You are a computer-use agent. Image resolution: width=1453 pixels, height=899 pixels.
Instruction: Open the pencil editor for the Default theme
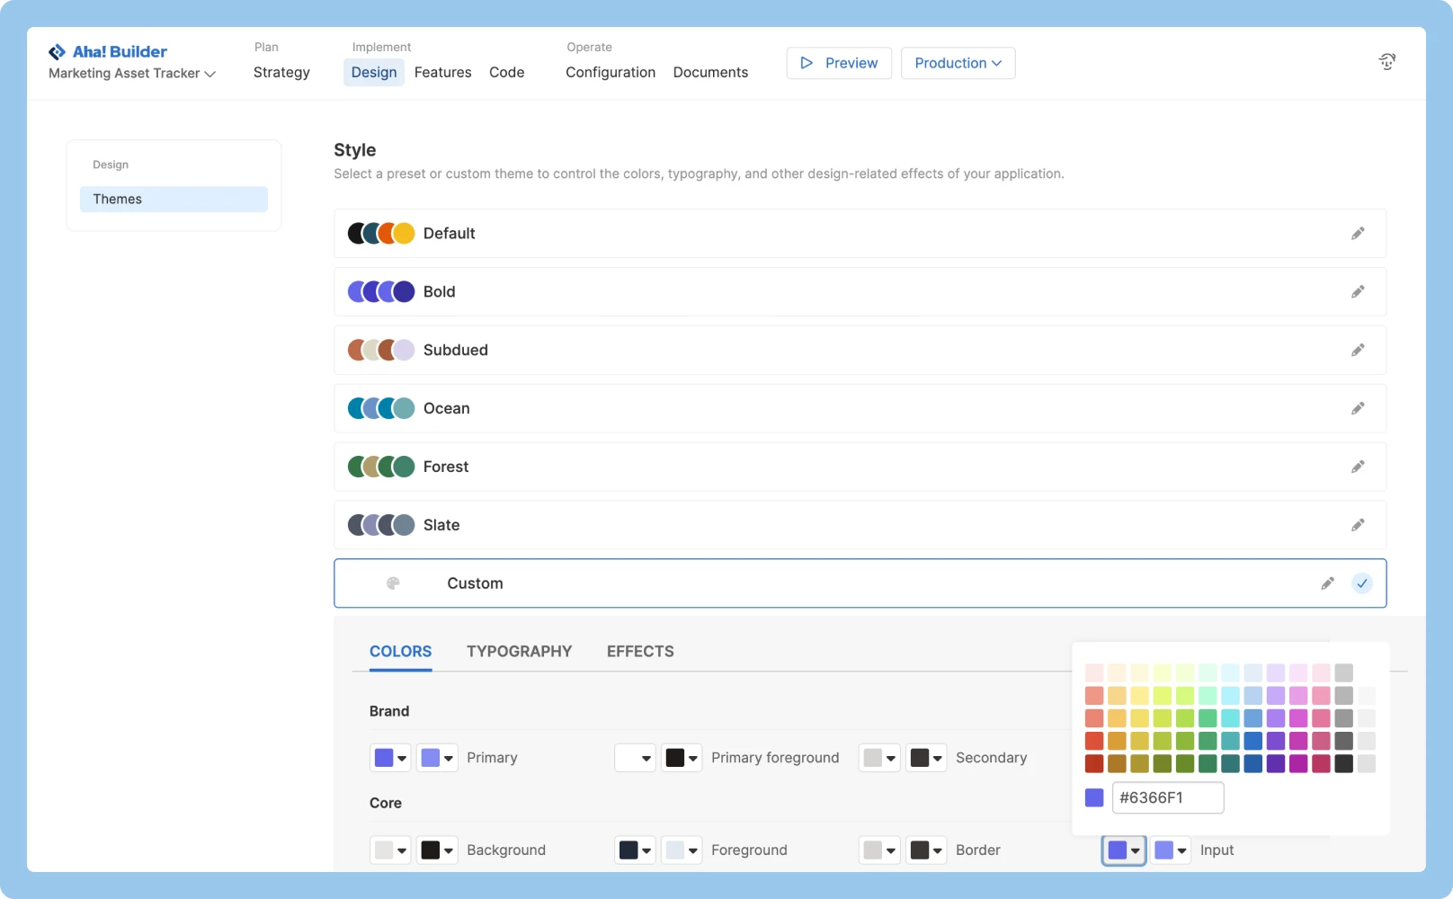point(1358,233)
